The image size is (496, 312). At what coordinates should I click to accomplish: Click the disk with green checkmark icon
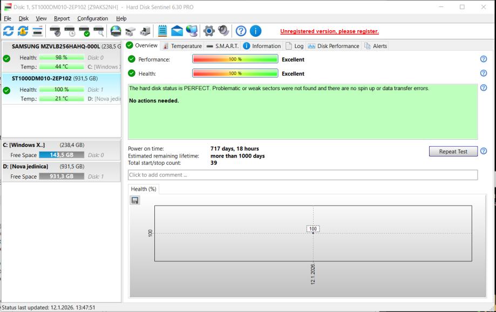pos(84,31)
